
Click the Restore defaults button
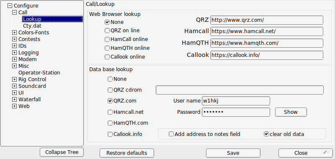[x=127, y=153]
